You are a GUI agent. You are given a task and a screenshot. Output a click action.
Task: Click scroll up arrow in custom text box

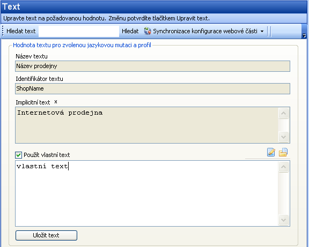pyautogui.click(x=284, y=167)
